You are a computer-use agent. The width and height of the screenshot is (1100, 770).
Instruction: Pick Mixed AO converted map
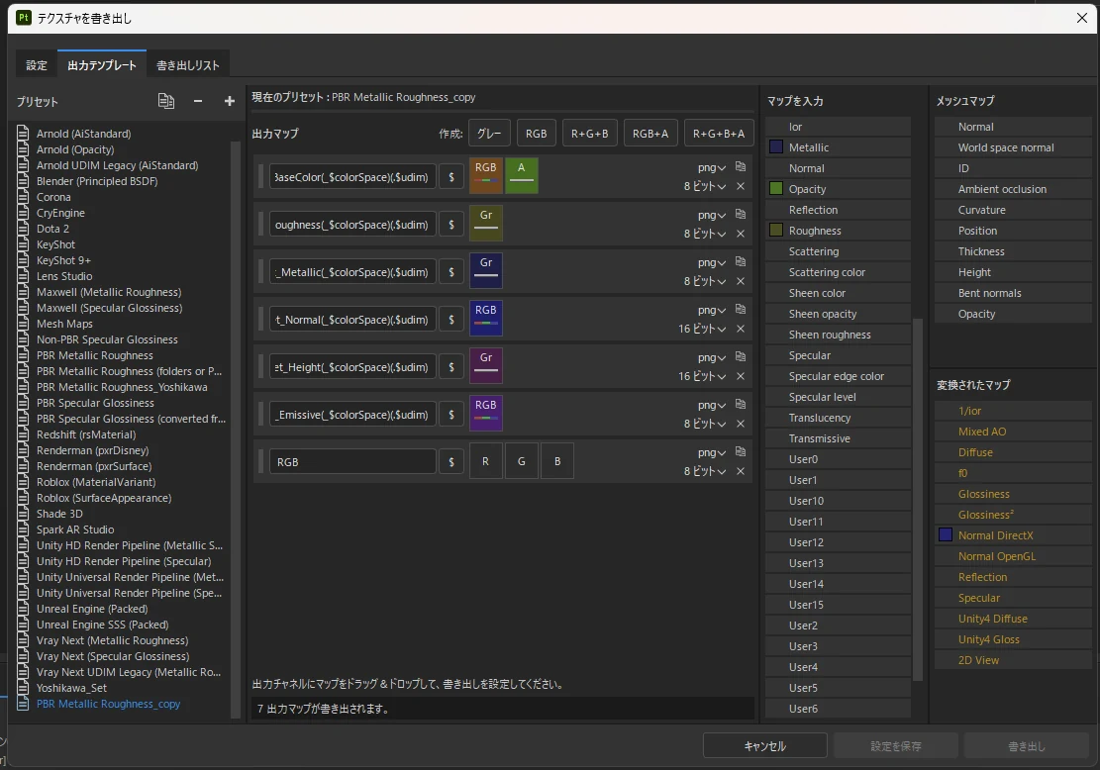1012,432
